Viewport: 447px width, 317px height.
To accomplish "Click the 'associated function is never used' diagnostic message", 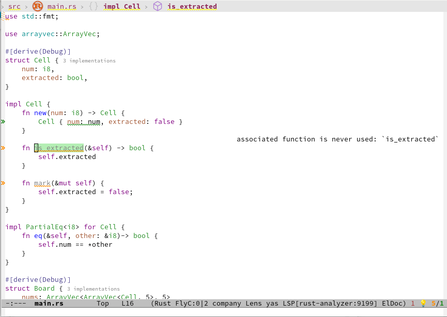I will (x=337, y=139).
